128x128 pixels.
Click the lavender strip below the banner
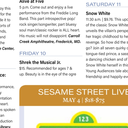pyautogui.click(x=22, y=117)
